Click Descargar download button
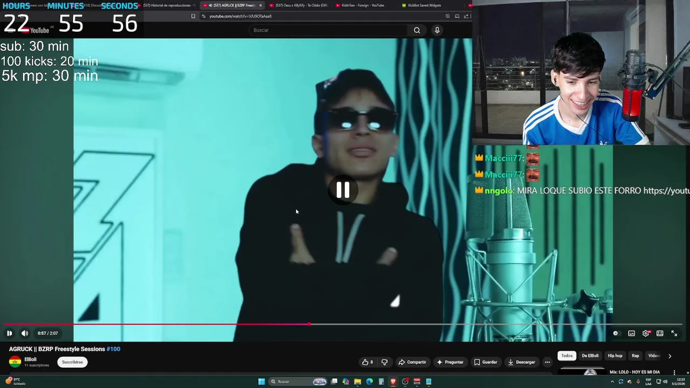This screenshot has width=690, height=388. pos(521,362)
